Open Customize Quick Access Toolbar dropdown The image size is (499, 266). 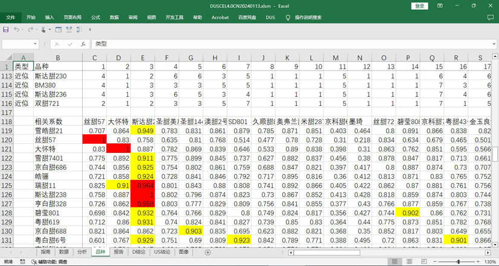pos(91,29)
